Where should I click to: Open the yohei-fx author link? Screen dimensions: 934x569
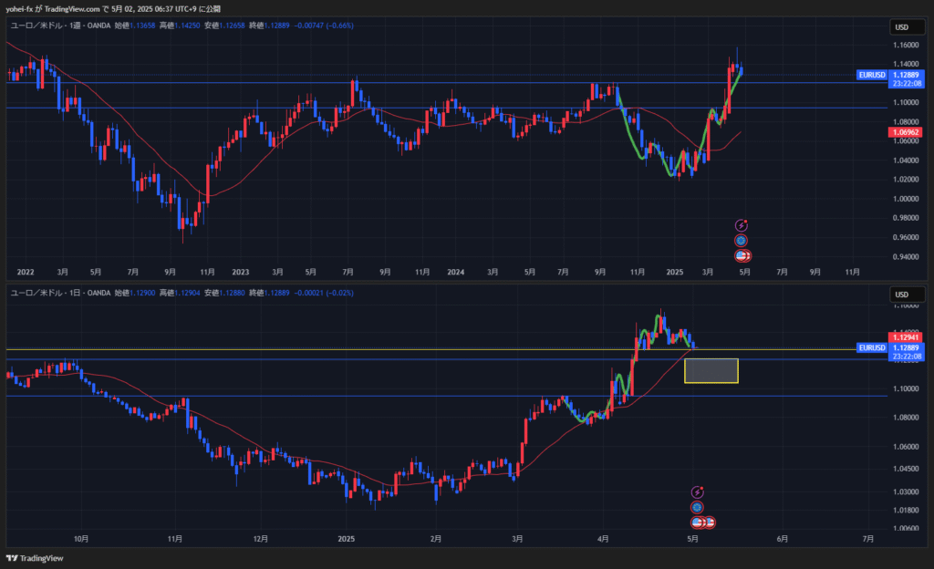(x=19, y=9)
